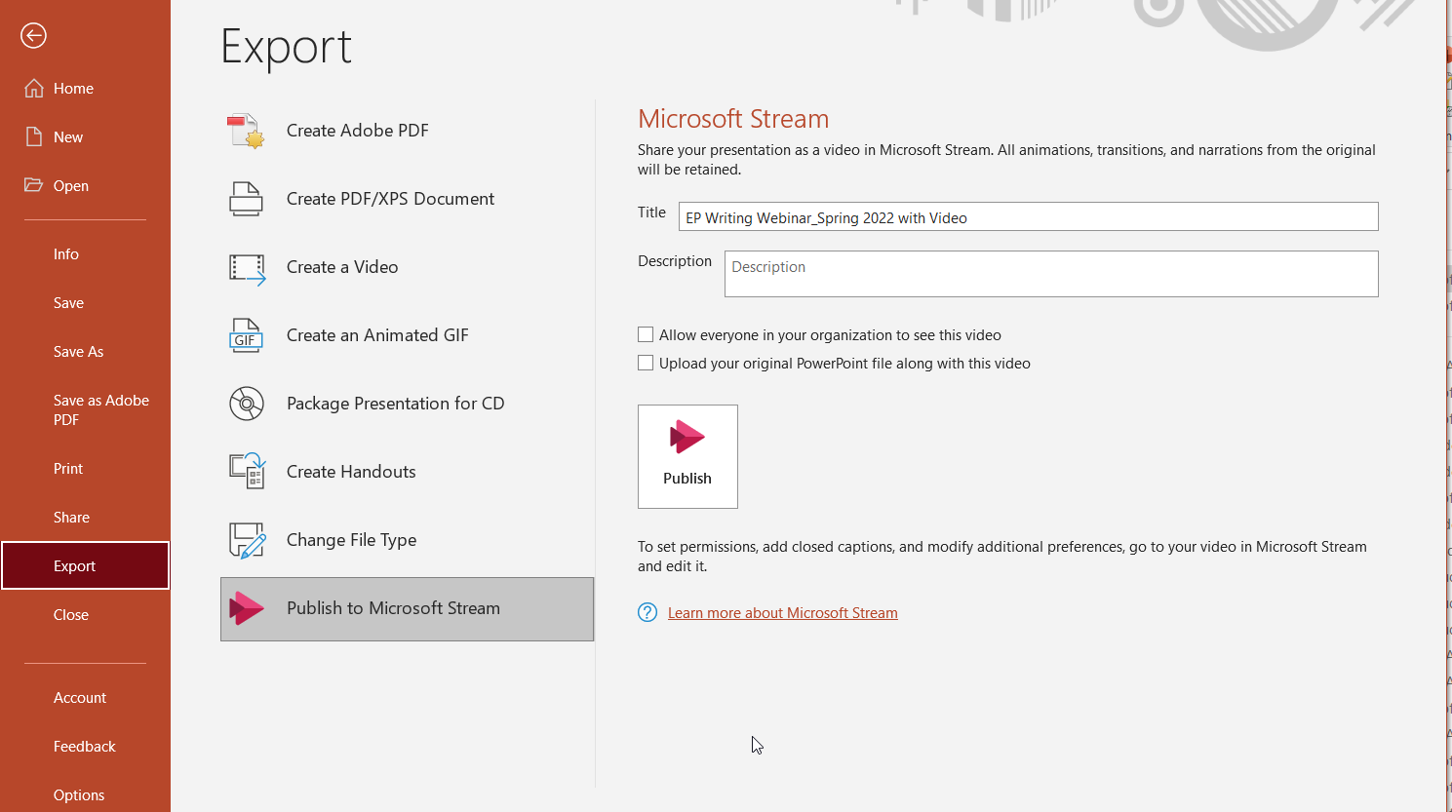The height and width of the screenshot is (812, 1452).
Task: Click the back arrow circle icon
Action: coord(33,36)
